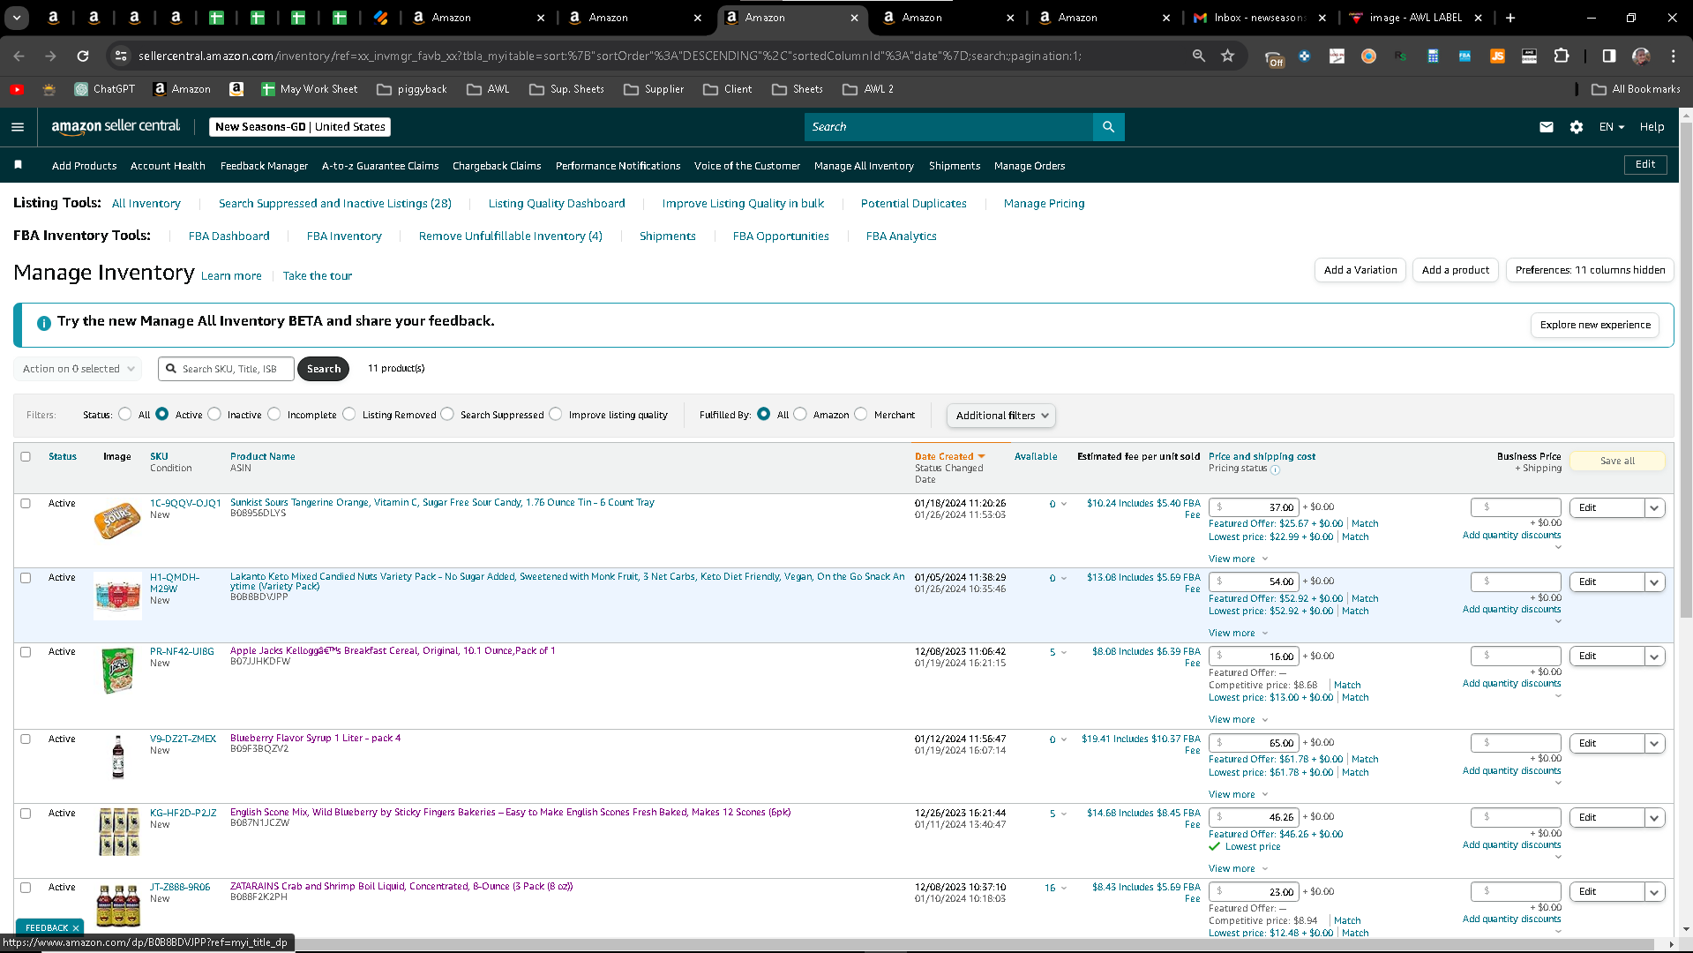Click the Search SKU, Title, ISBN field

(226, 369)
